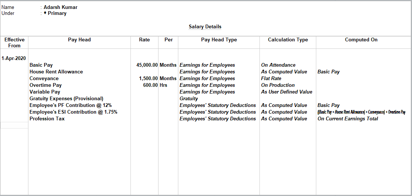This screenshot has width=412, height=196.
Task: Click Months unit for Basic Pay
Action: pyautogui.click(x=168, y=65)
